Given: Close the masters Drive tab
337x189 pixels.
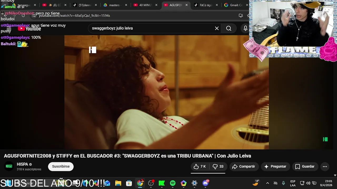Looking at the screenshot, I should click(126, 5).
